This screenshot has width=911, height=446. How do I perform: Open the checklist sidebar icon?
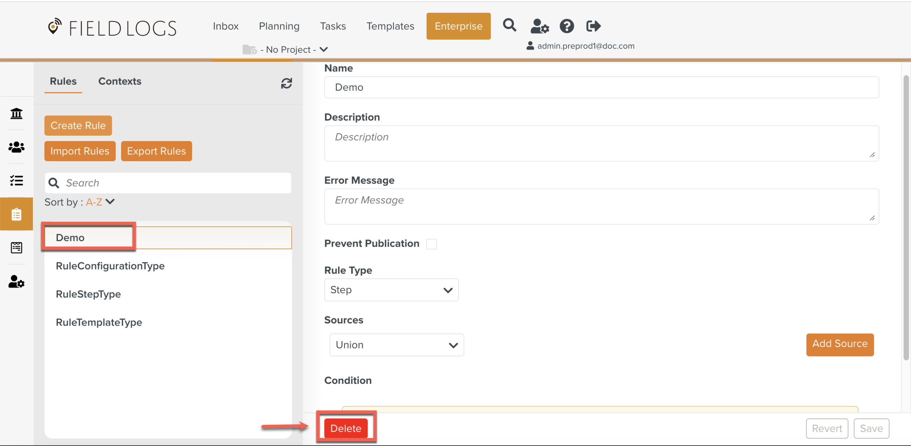[16, 180]
